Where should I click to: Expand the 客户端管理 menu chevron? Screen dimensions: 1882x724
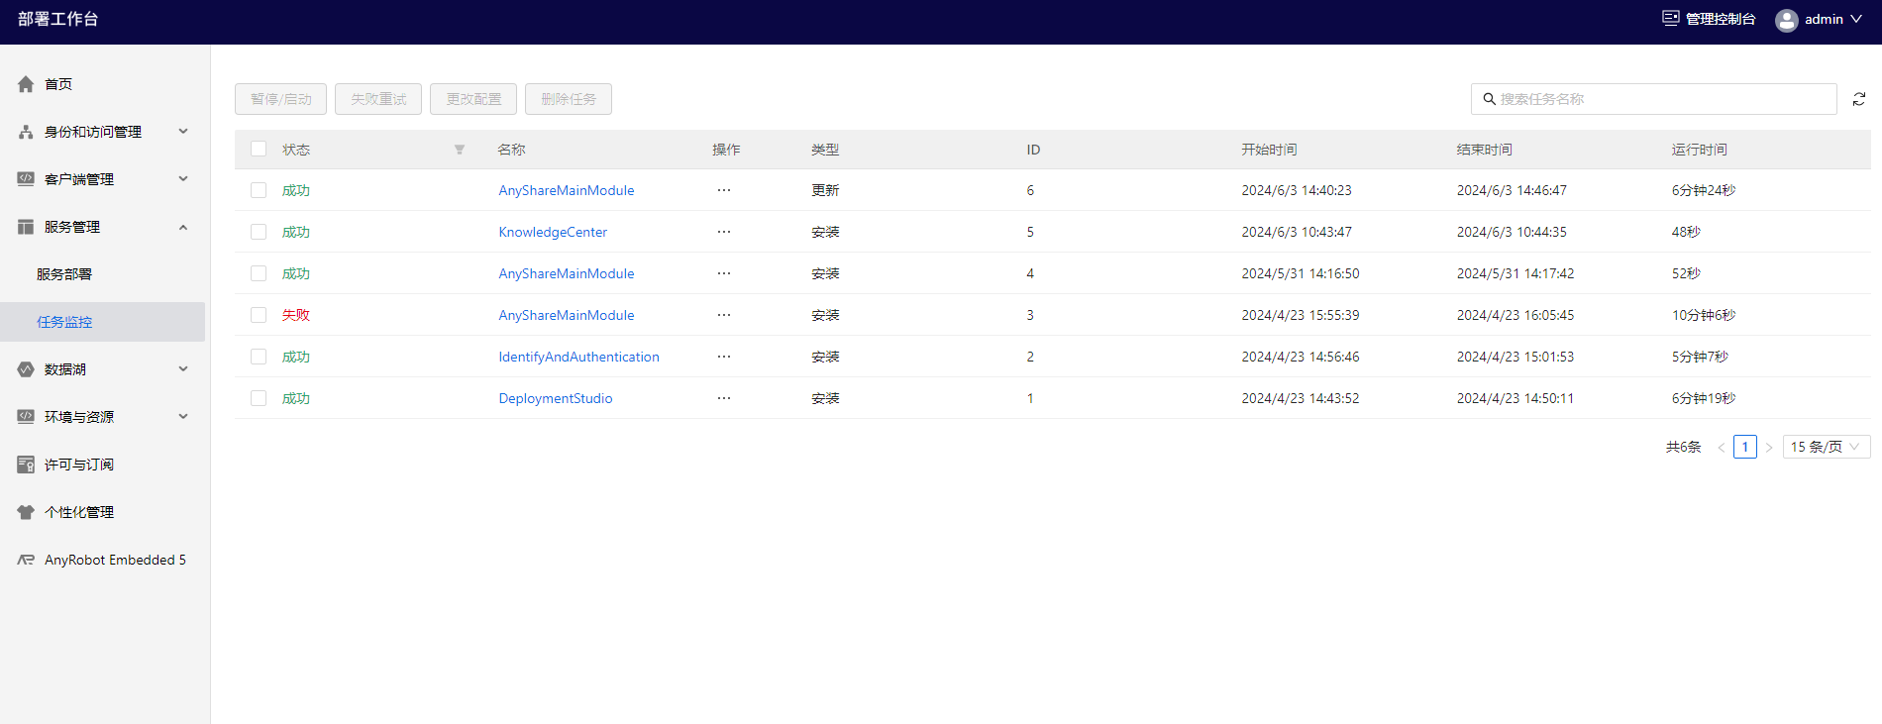tap(183, 178)
